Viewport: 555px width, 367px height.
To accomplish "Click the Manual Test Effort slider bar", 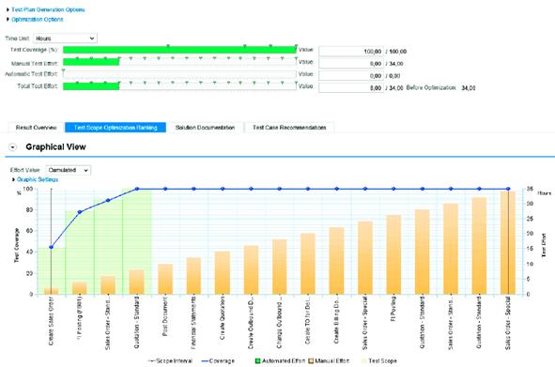I will click(179, 62).
